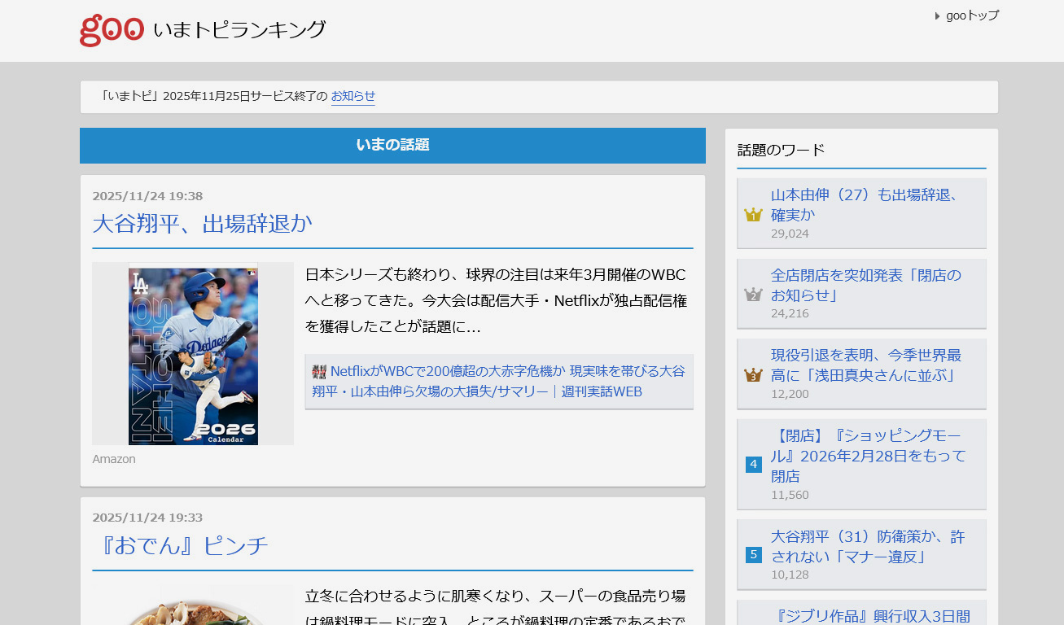Click the oden dish thumbnail image
Screen dimensions: 1064x625
click(x=193, y=606)
